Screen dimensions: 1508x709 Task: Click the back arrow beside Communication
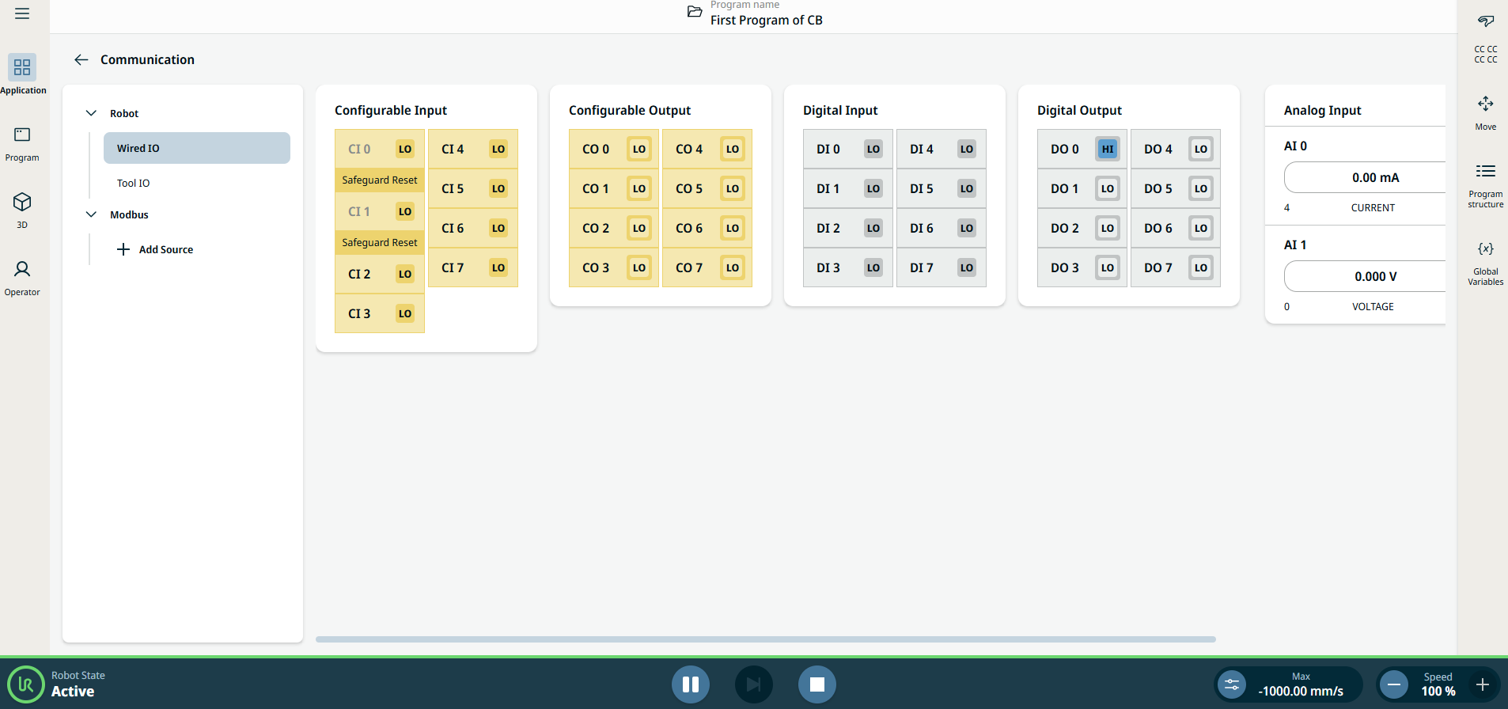pyautogui.click(x=81, y=59)
